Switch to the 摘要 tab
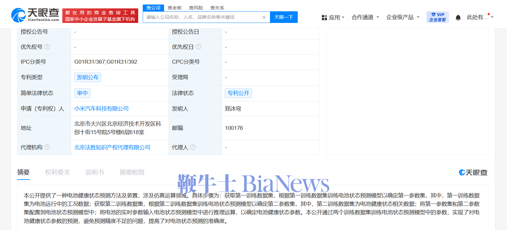Image resolution: width=507 pixels, height=230 pixels. click(x=23, y=172)
